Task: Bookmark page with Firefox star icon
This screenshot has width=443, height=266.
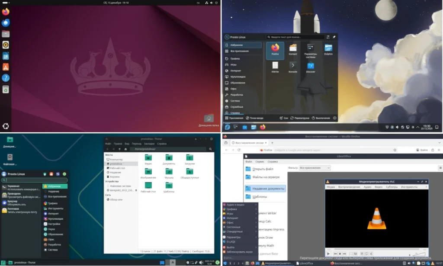Action: pos(395,150)
